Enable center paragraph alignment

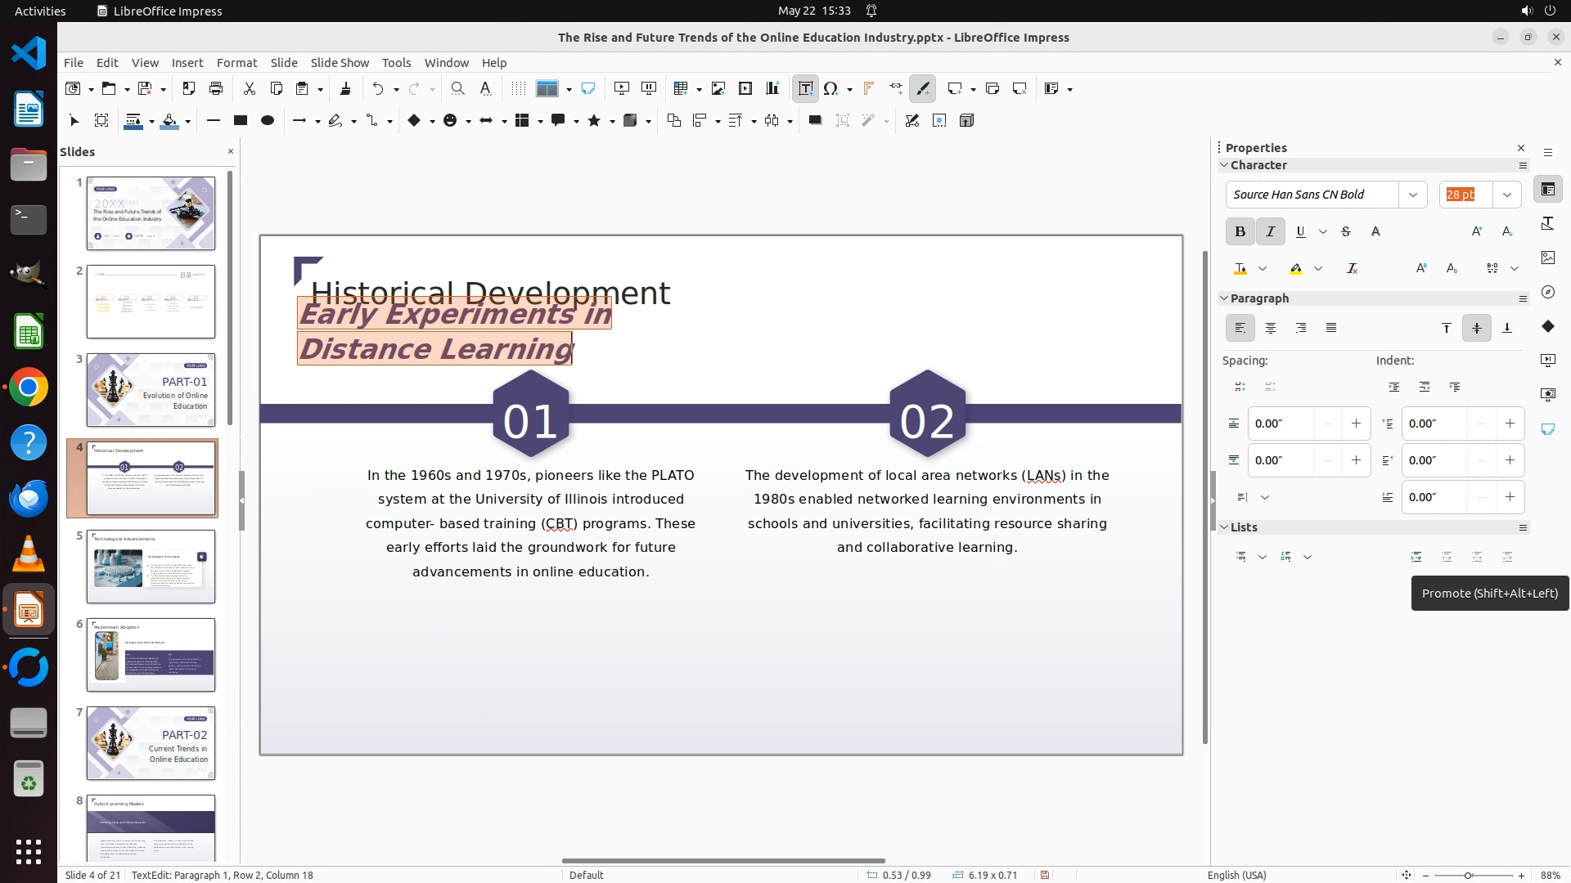click(1270, 328)
